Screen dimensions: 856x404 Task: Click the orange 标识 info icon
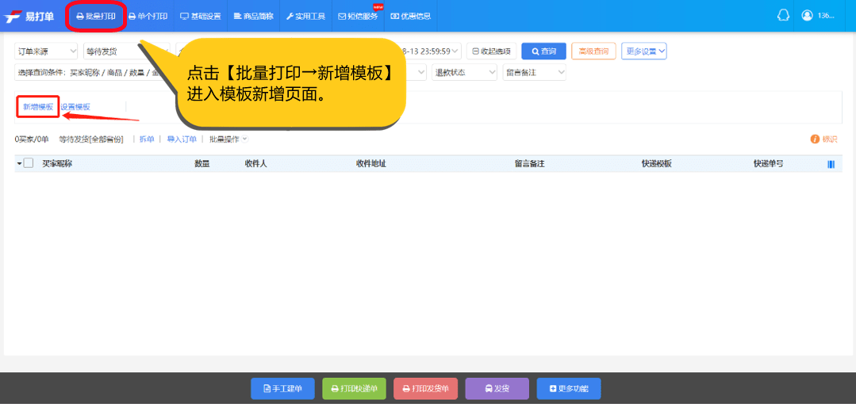(814, 139)
